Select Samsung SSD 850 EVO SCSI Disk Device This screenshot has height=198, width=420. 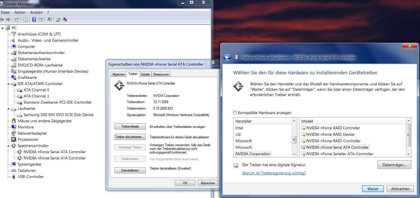(x=58, y=115)
